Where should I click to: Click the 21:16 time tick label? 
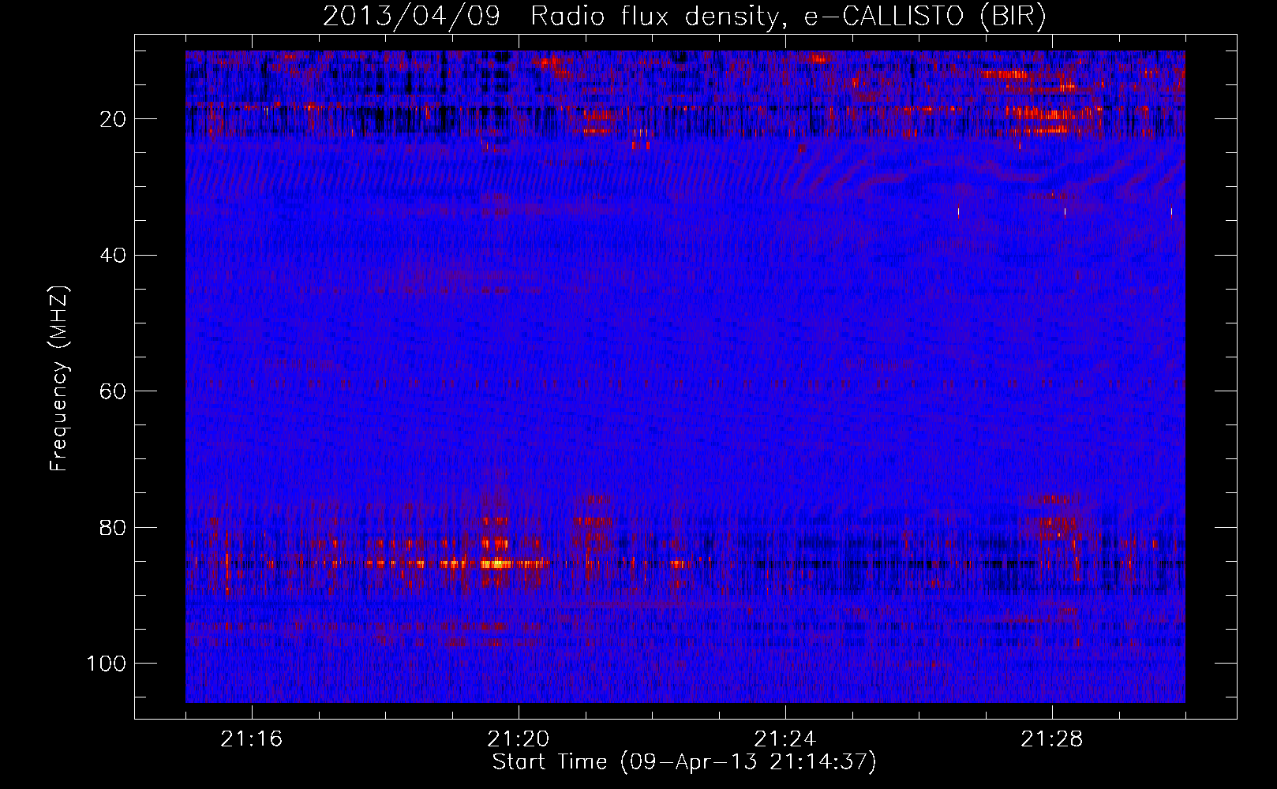tap(252, 739)
